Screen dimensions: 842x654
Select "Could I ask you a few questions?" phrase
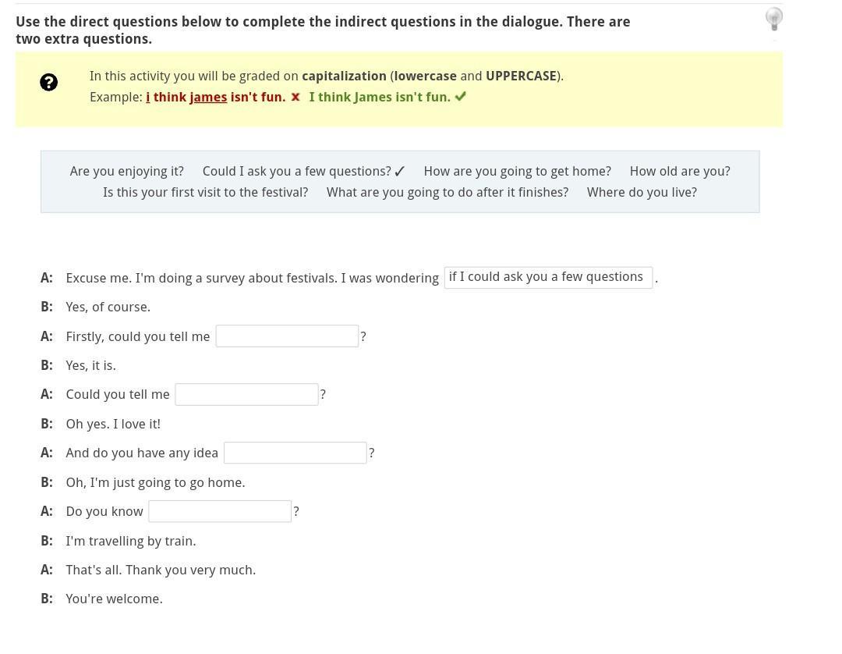296,171
